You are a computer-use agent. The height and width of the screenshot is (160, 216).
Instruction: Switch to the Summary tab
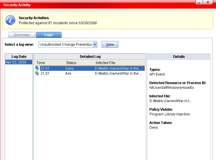coord(22,35)
